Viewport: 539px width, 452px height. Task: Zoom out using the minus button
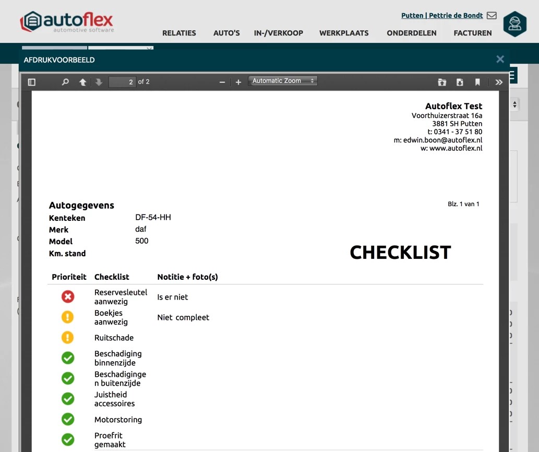(222, 82)
